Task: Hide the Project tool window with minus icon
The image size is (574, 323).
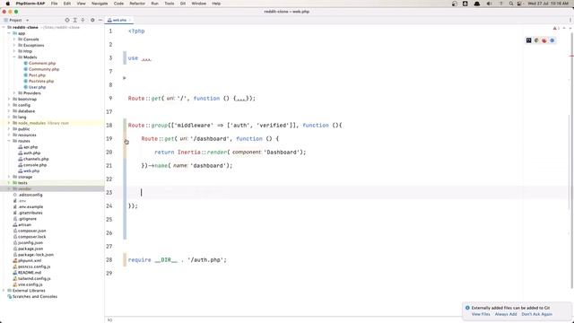Action: tap(100, 20)
